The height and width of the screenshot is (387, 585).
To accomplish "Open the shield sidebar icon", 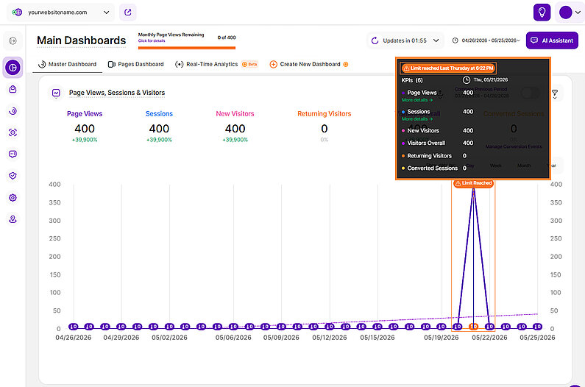I will pos(13,176).
